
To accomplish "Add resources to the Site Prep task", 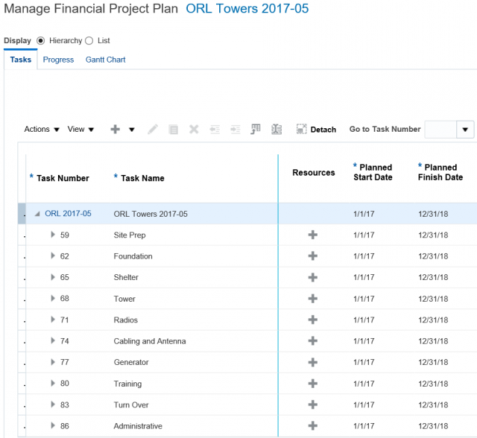I will point(313,235).
